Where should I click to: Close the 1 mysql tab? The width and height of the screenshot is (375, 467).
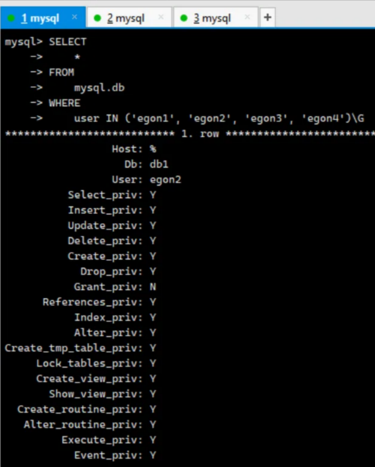[75, 17]
